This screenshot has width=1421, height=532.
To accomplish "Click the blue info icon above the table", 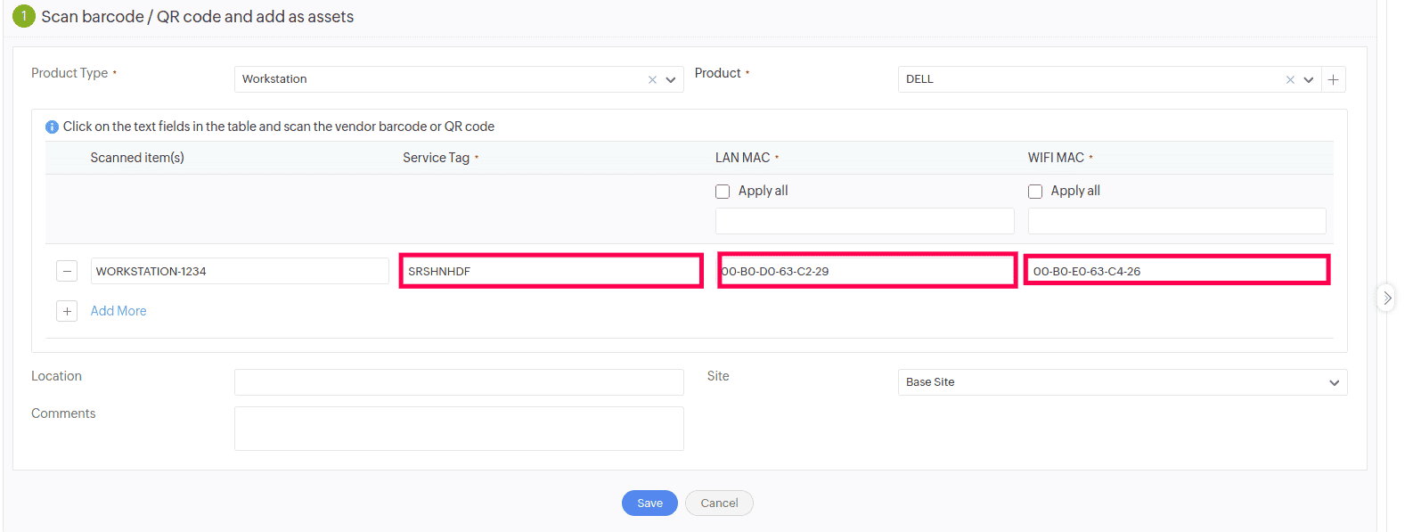I will (52, 127).
